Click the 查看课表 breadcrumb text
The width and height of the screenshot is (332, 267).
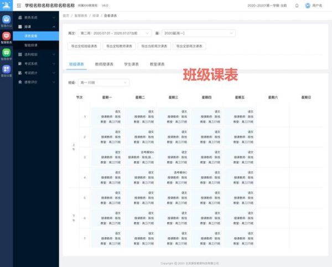[x=110, y=16]
